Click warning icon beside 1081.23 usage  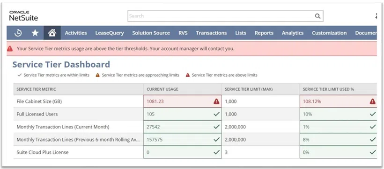[216, 101]
